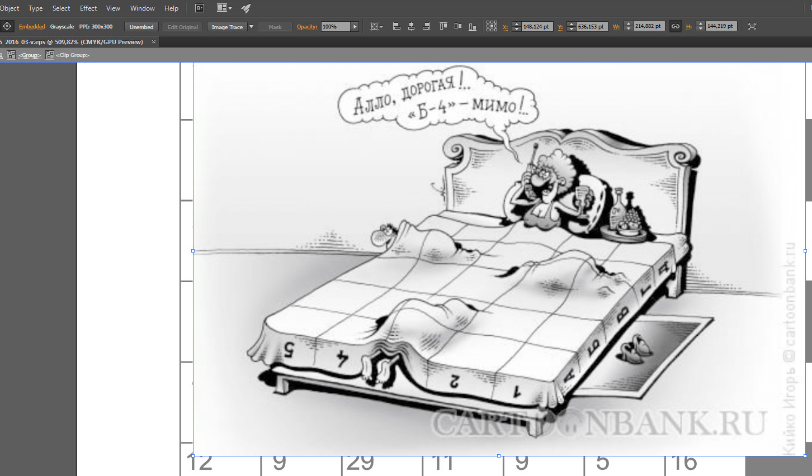Open the Select menu
Viewport: 812px width, 476px height.
click(x=61, y=8)
